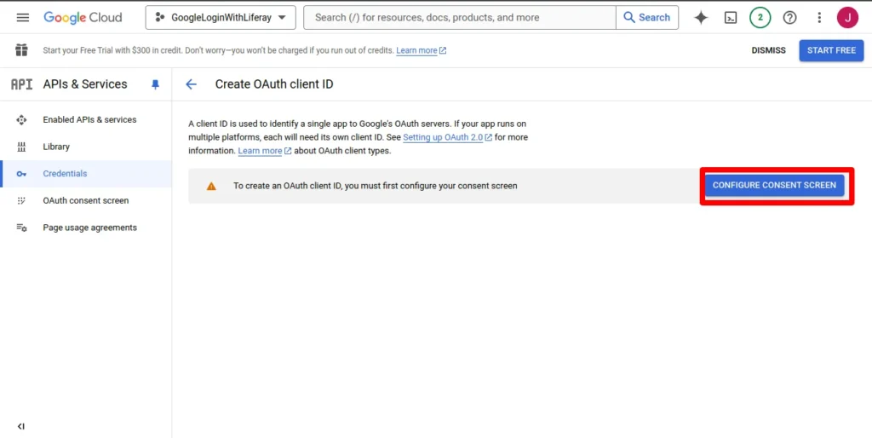Open the notifications badge showing 2

click(x=760, y=17)
